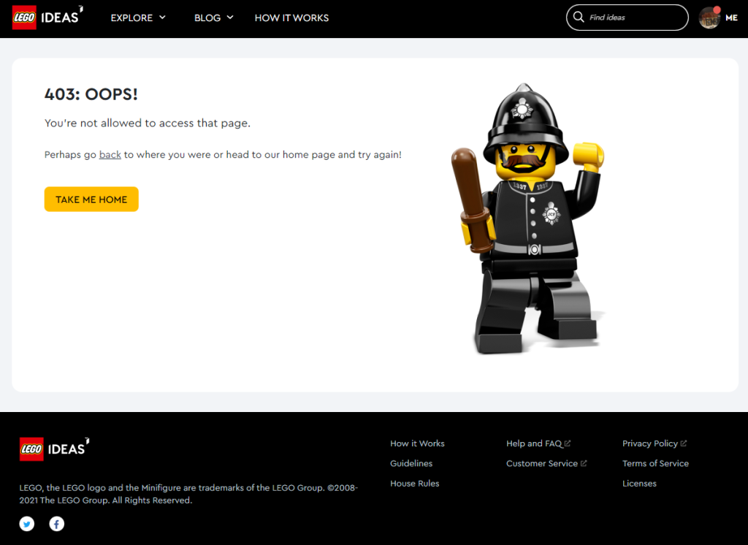
Task: Expand the Blog dropdown menu
Action: 214,18
